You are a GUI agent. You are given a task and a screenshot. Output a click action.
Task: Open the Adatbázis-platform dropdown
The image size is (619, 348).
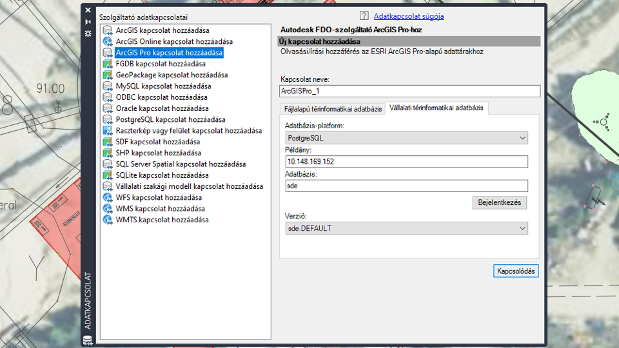point(406,138)
